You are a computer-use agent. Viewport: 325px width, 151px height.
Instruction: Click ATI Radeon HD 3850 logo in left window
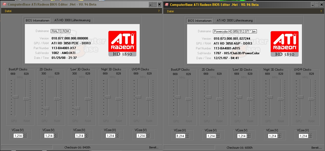coord(122,44)
